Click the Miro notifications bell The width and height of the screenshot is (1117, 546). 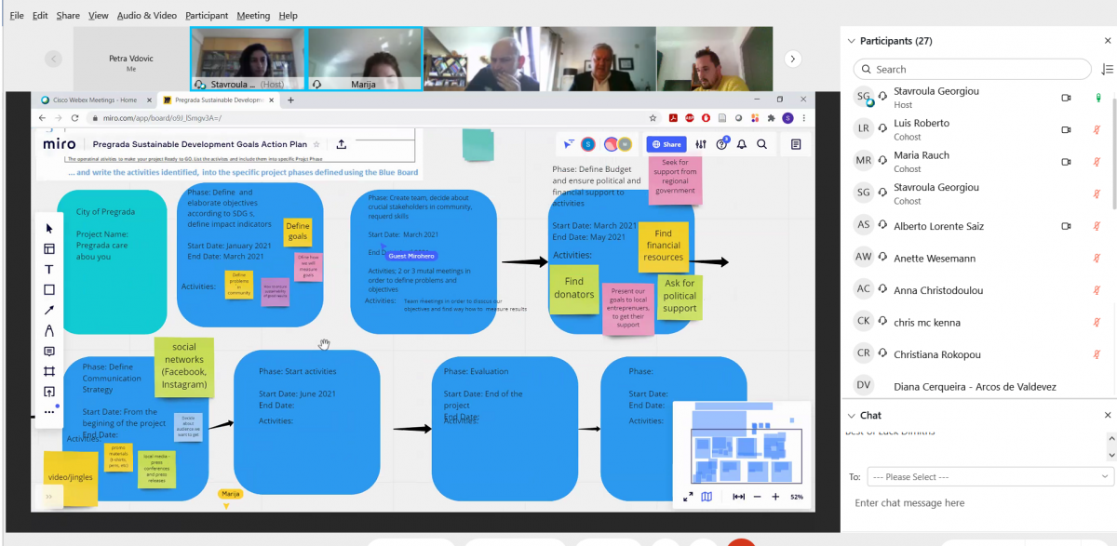742,144
